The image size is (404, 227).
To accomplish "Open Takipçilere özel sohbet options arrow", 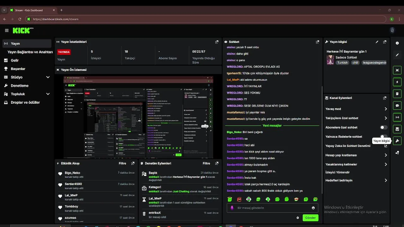I will [386, 118].
